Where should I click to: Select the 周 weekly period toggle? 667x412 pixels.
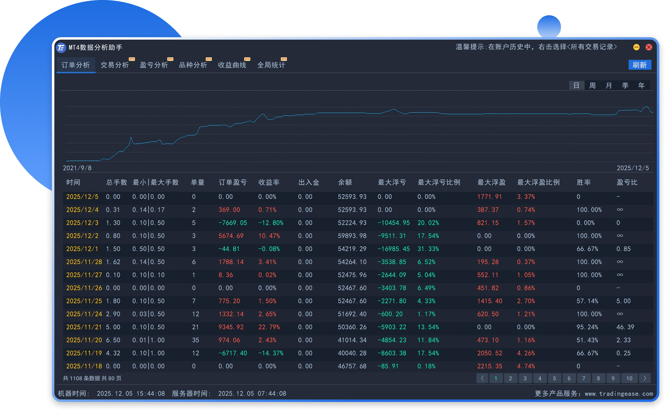pyautogui.click(x=593, y=85)
